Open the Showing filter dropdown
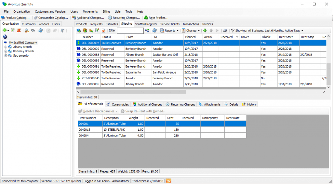This screenshot has width=333, height=184. tap(267, 31)
